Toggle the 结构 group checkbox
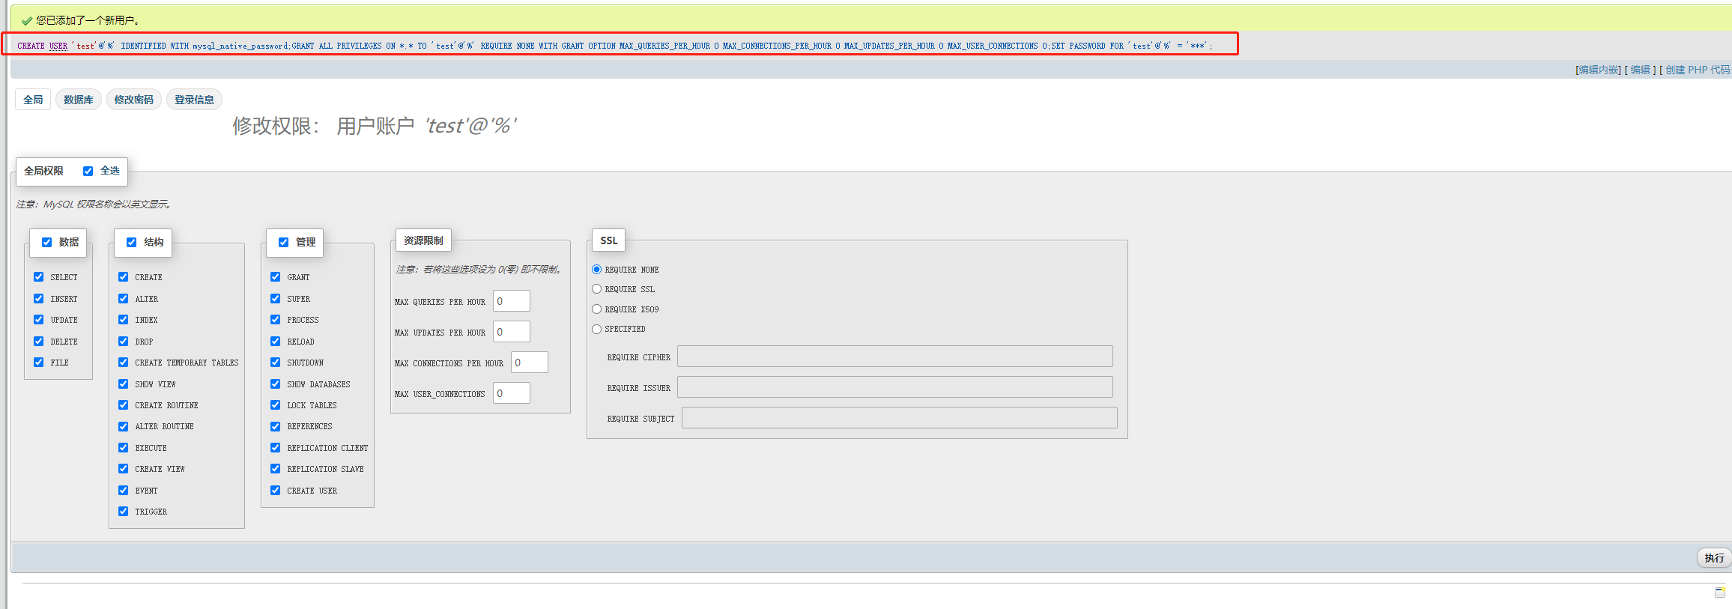The width and height of the screenshot is (1732, 609). pos(131,242)
